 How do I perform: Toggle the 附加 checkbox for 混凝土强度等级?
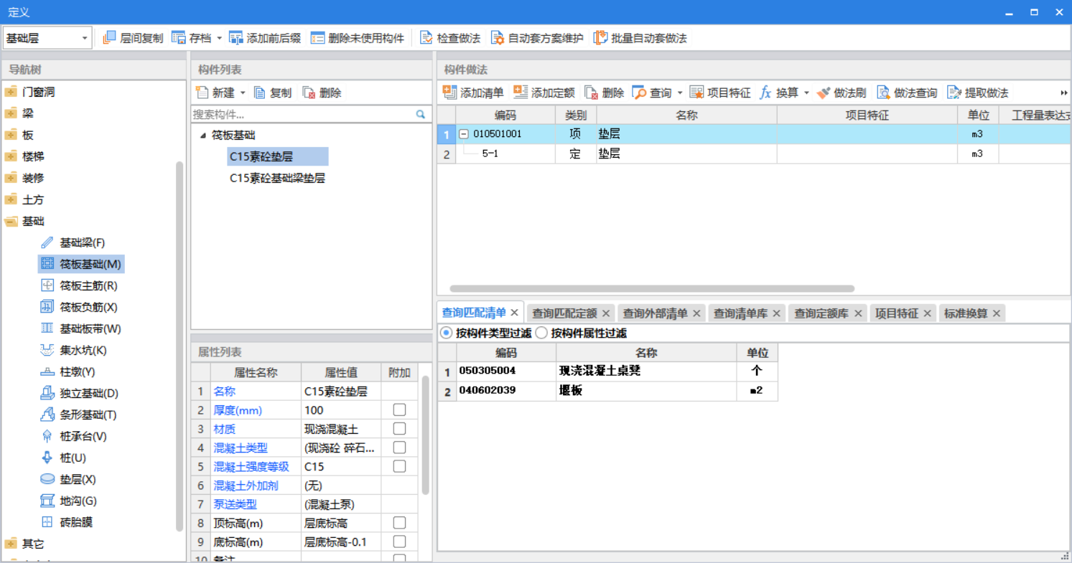(399, 465)
